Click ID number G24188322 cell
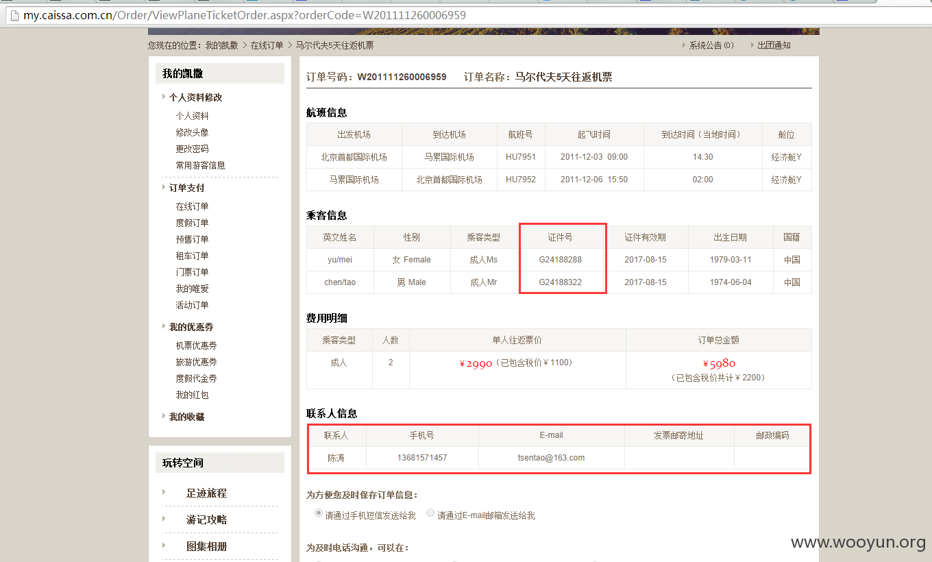 point(561,282)
